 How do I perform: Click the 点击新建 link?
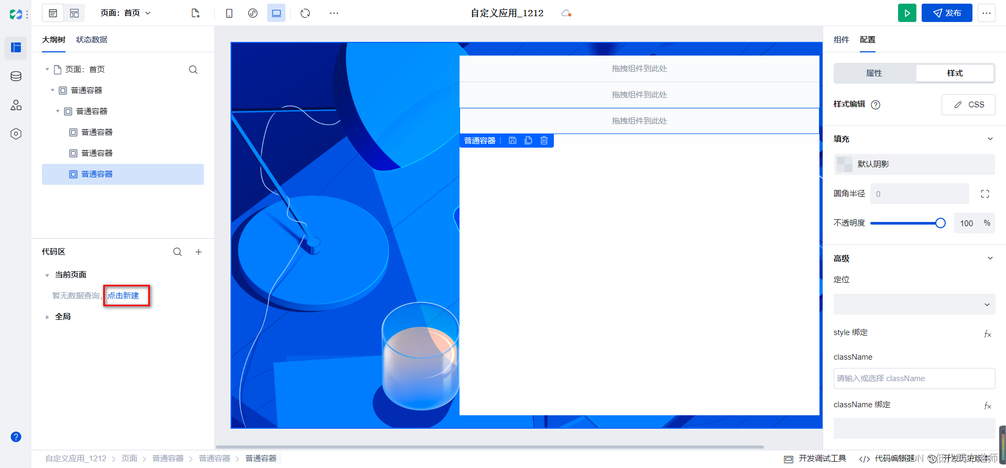click(123, 296)
